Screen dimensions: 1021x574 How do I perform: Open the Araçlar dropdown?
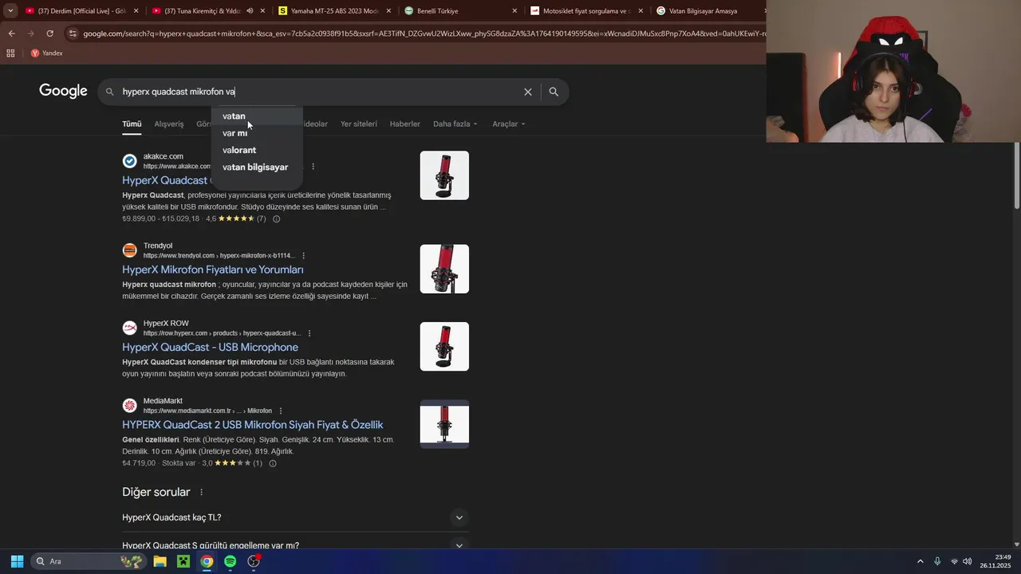click(x=509, y=124)
